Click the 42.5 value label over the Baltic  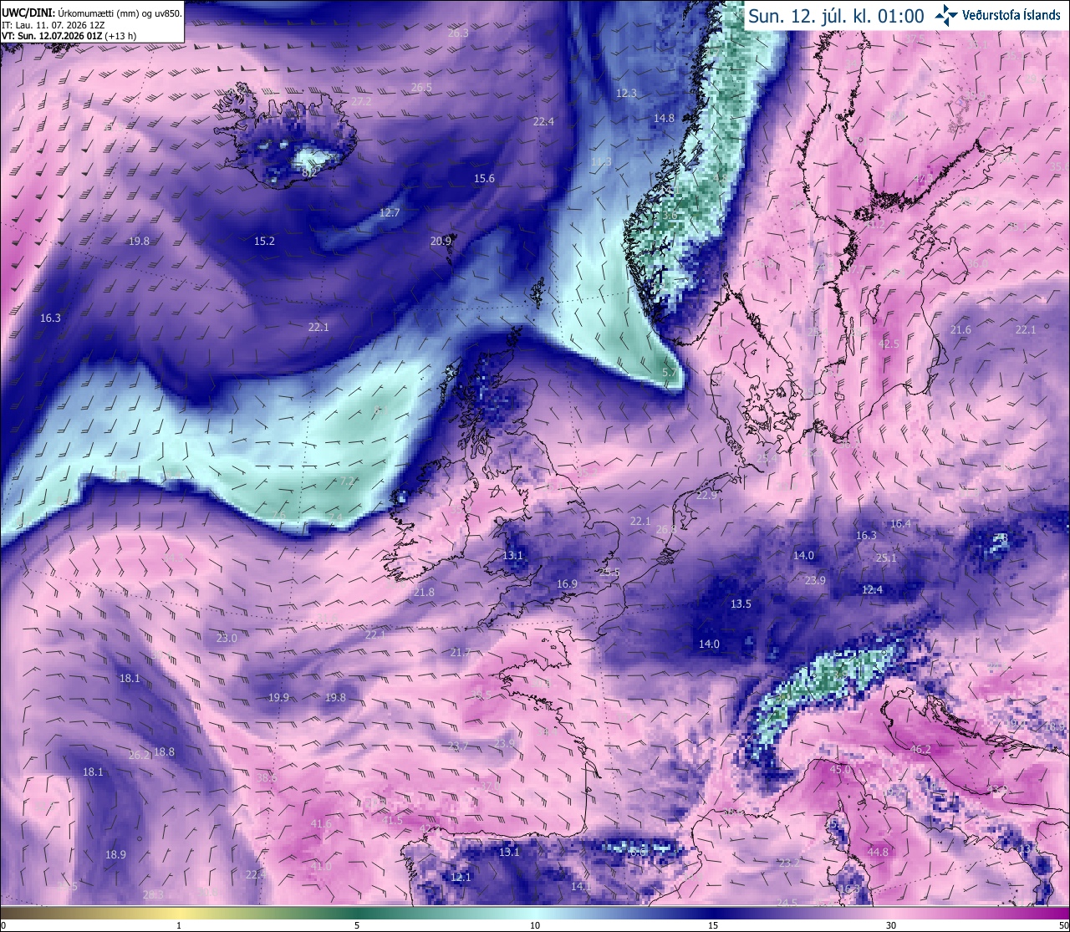888,344
